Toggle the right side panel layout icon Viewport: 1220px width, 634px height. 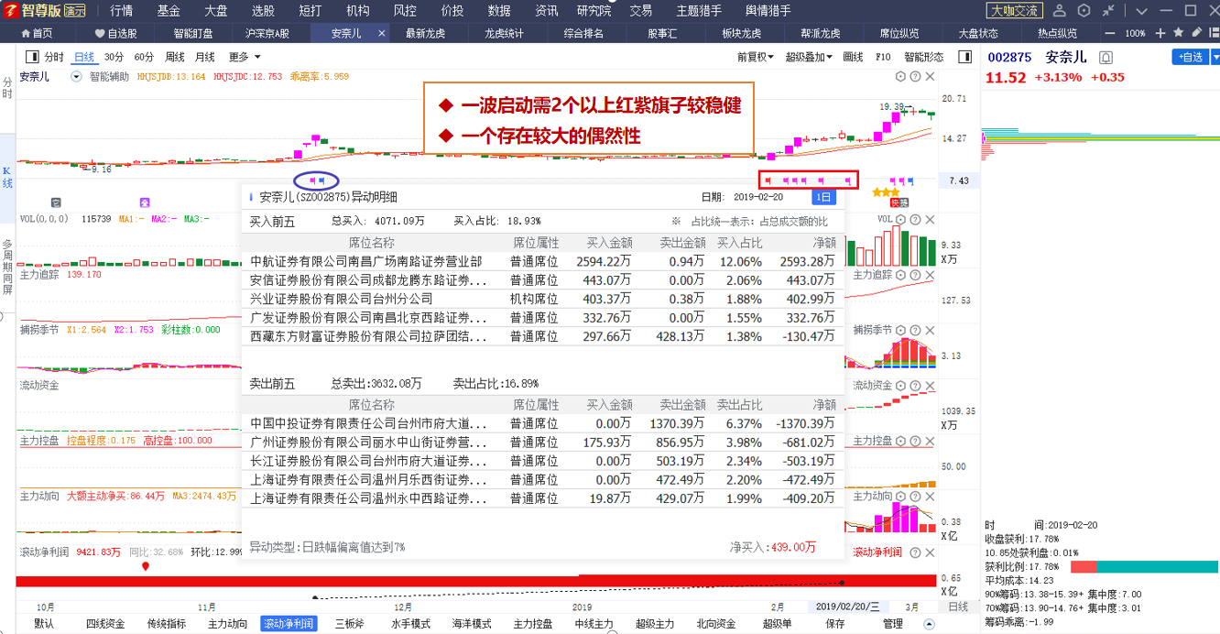964,57
